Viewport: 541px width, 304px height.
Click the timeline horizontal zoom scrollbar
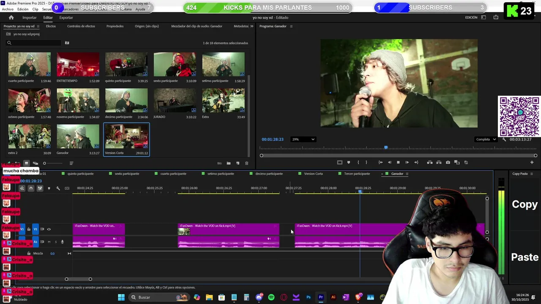pos(78,279)
